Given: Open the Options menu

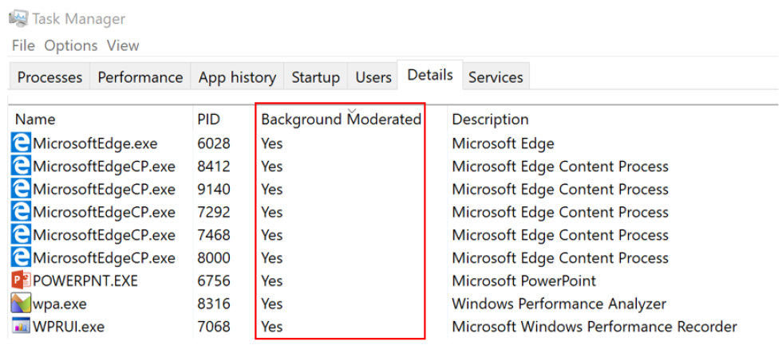Looking at the screenshot, I should (x=71, y=45).
